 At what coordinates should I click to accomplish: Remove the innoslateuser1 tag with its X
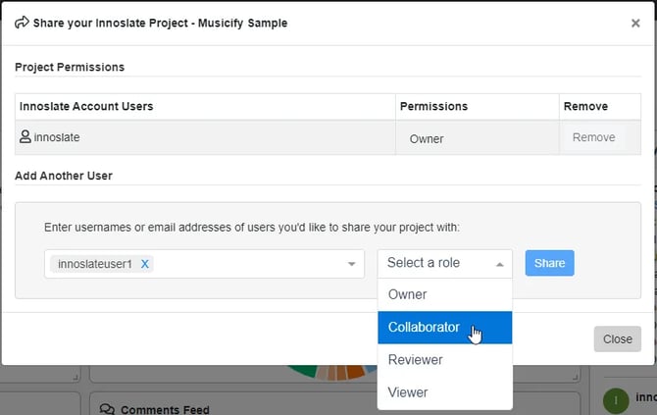click(x=145, y=264)
